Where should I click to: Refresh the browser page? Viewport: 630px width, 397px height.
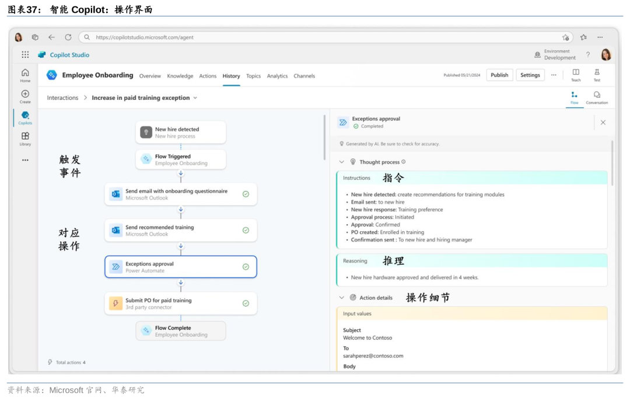[68, 37]
